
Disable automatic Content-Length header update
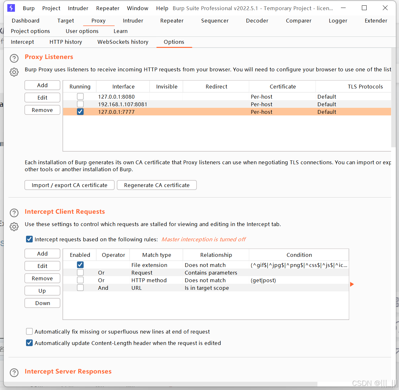click(29, 343)
